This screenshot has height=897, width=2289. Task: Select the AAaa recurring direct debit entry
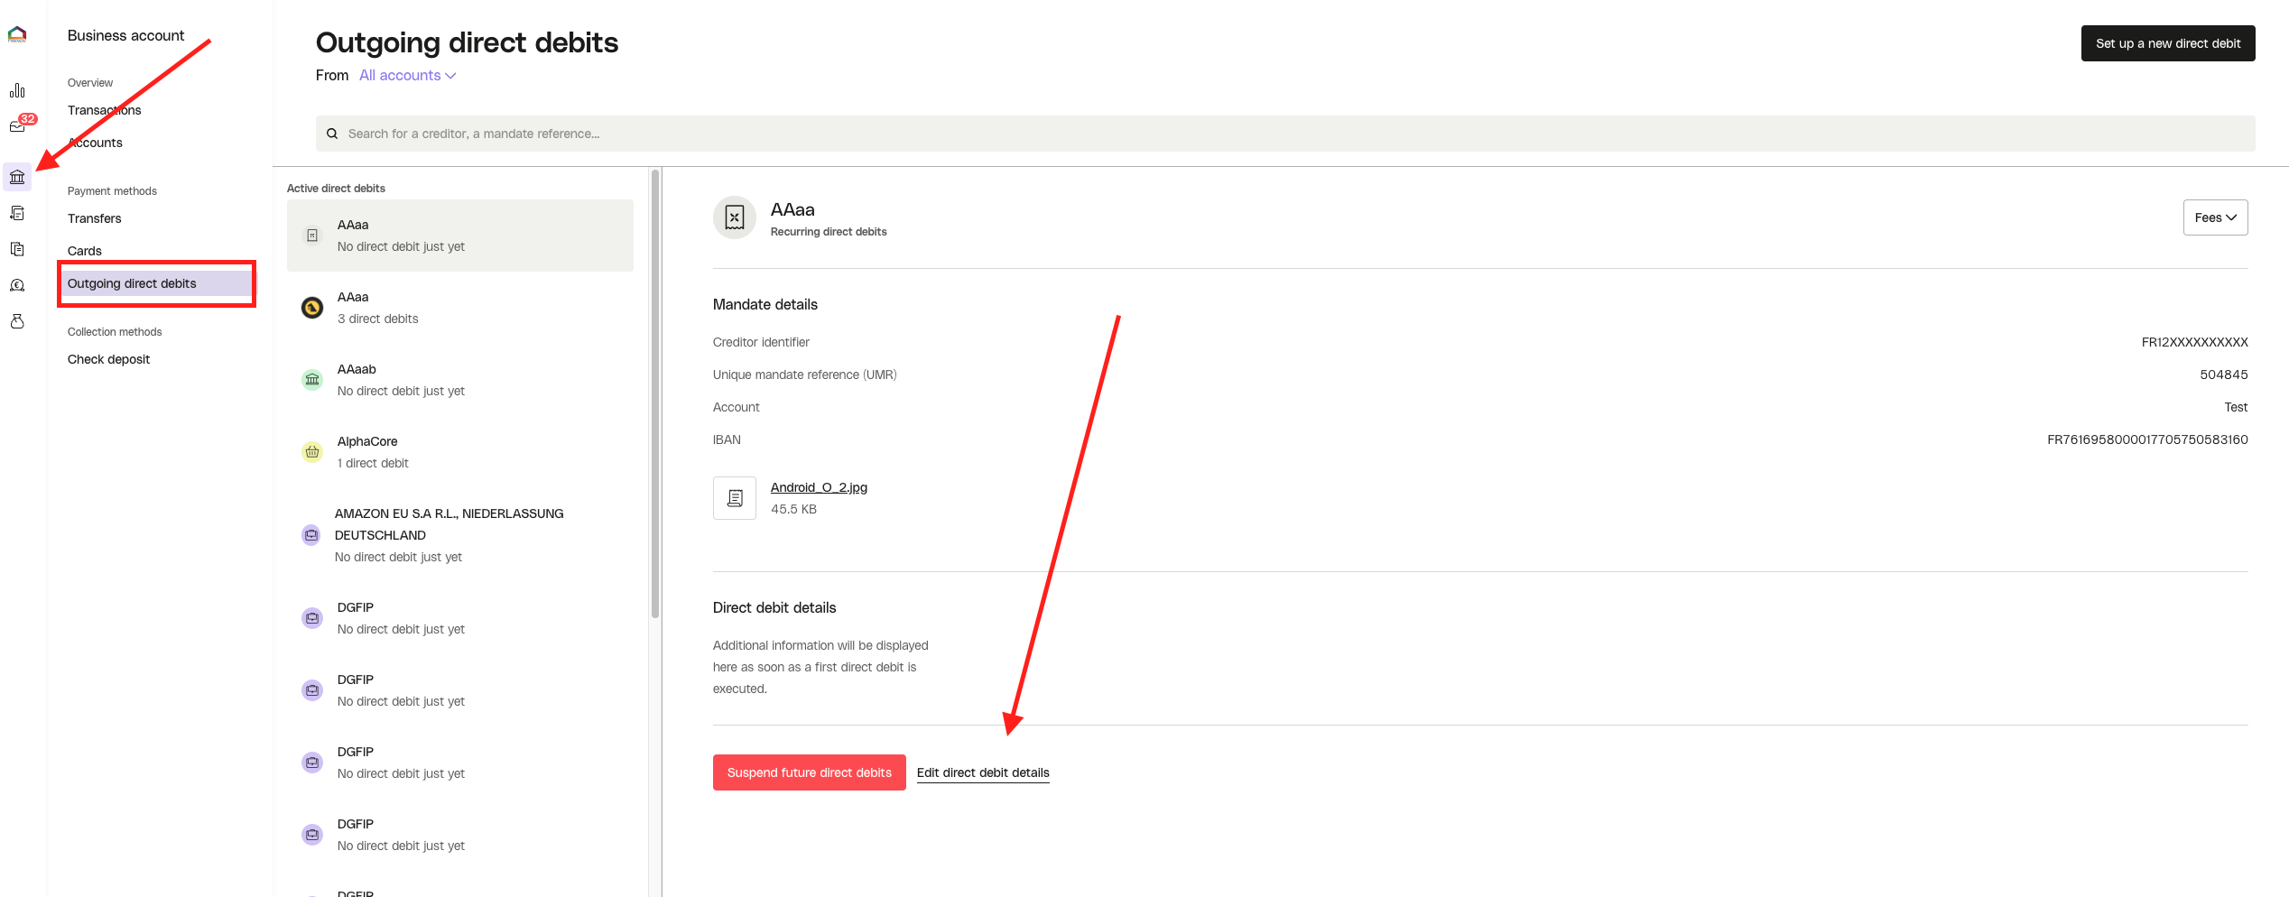pyautogui.click(x=460, y=235)
